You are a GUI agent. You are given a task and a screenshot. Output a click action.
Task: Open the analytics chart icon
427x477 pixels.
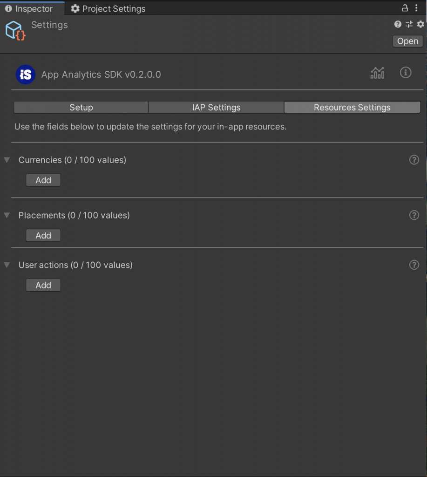377,73
